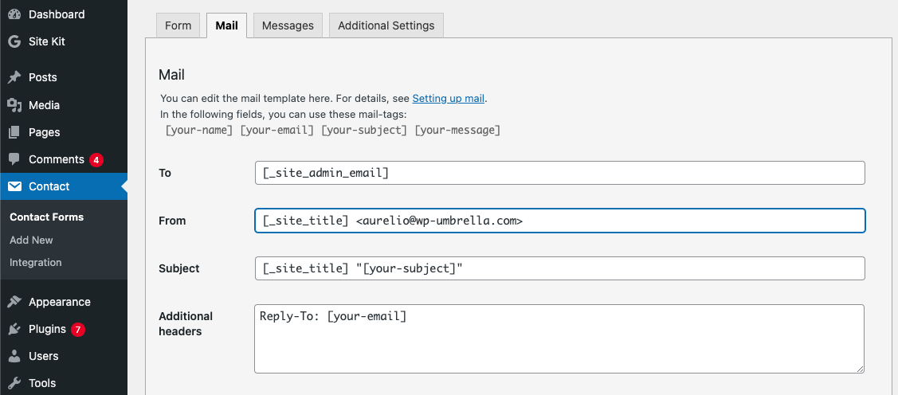
Task: Switch to the Messages tab
Action: pyautogui.click(x=288, y=25)
